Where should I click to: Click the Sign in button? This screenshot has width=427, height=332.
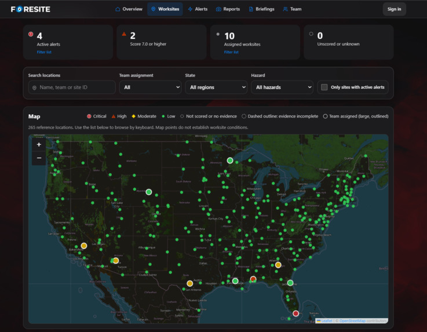point(394,9)
